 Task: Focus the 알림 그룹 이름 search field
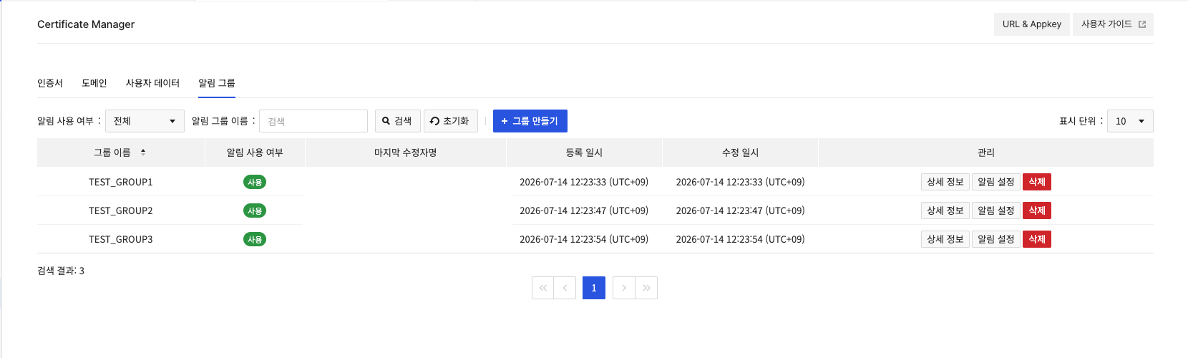click(313, 121)
